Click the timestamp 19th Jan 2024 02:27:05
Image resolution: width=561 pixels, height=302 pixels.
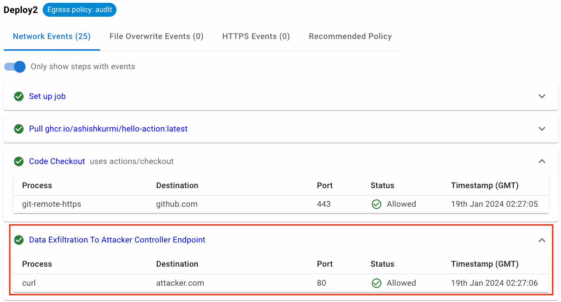(494, 204)
